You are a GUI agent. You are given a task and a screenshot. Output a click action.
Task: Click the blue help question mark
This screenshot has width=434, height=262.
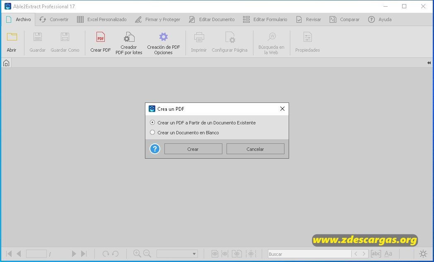tap(155, 149)
